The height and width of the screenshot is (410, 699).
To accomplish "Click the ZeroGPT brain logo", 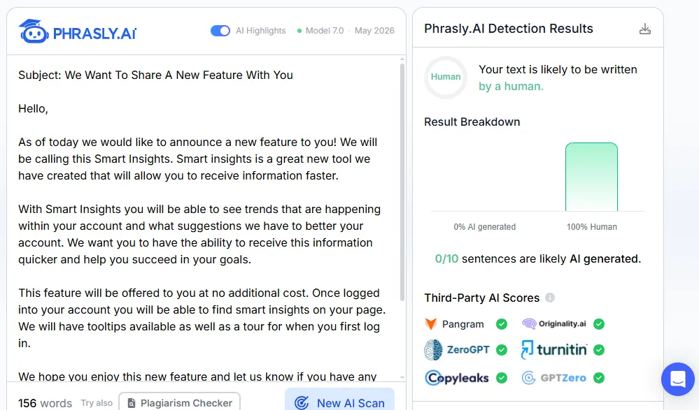I will pos(433,350).
